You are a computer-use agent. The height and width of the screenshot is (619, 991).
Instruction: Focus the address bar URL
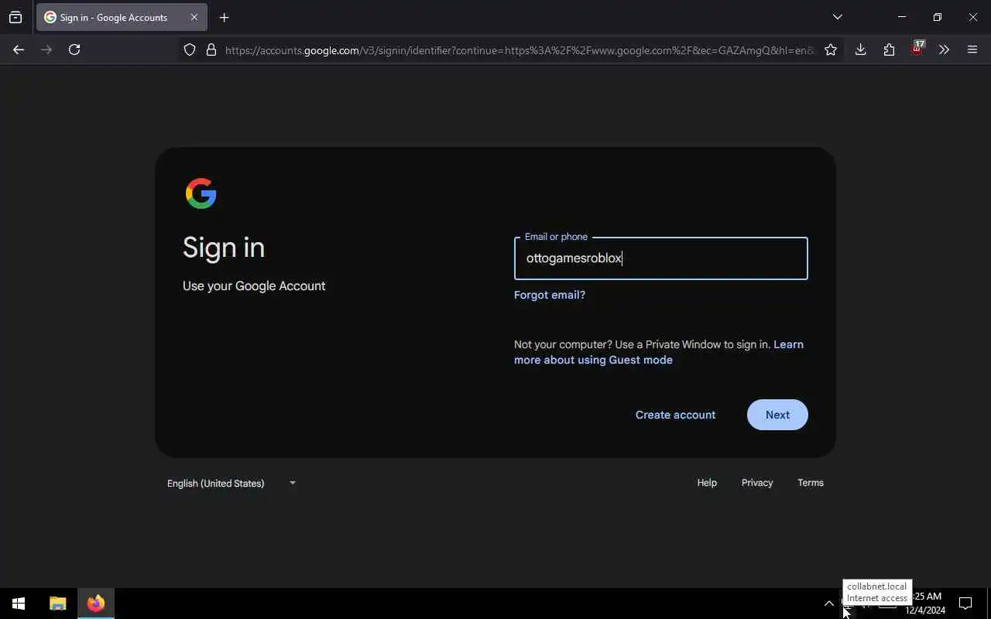[x=520, y=50]
